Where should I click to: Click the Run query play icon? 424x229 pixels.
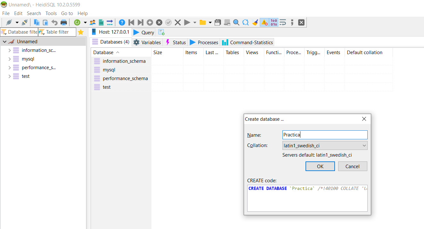tap(187, 22)
